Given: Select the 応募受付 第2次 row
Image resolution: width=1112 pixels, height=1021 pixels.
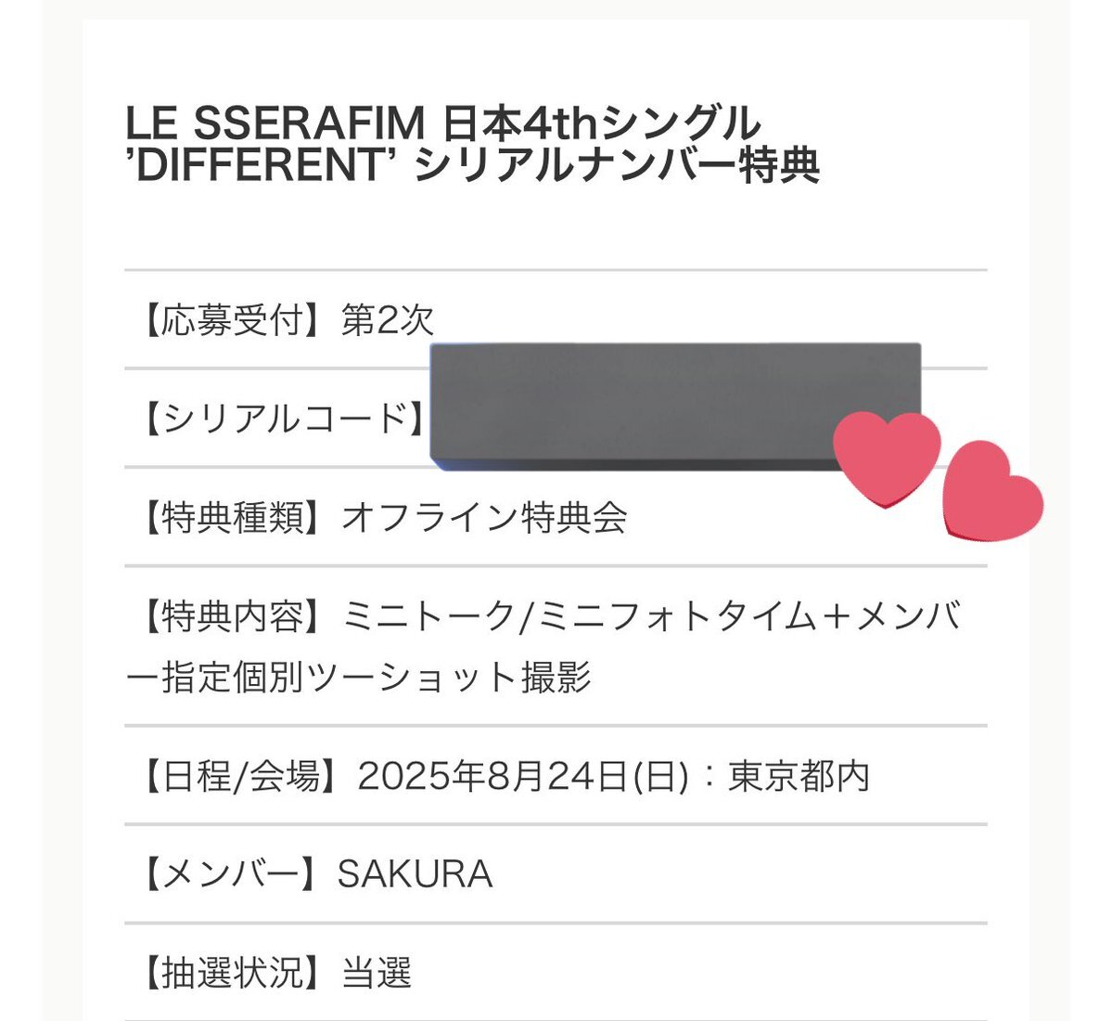Looking at the screenshot, I should (x=556, y=319).
